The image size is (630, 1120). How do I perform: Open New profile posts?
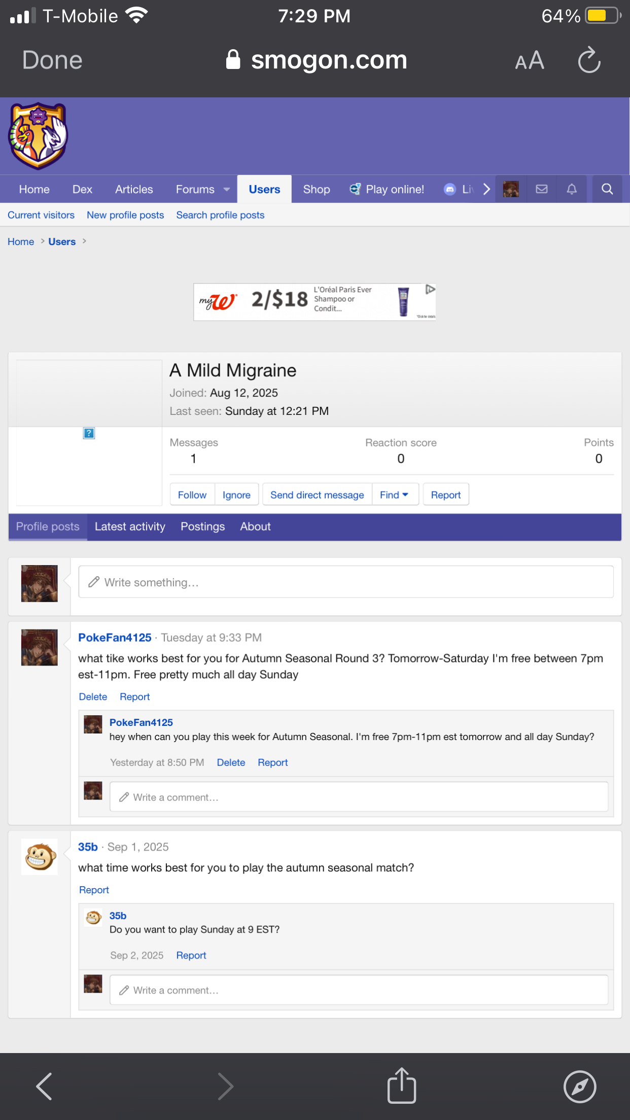pos(125,215)
